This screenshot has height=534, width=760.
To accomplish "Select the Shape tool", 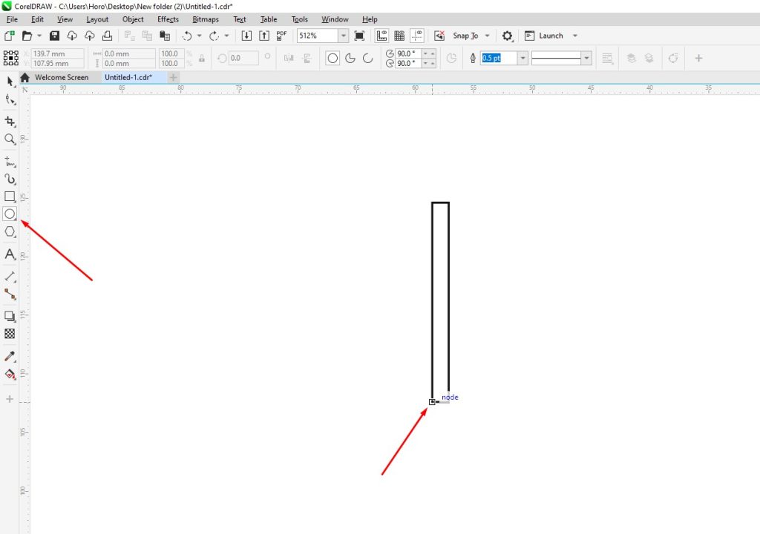I will coord(10,101).
